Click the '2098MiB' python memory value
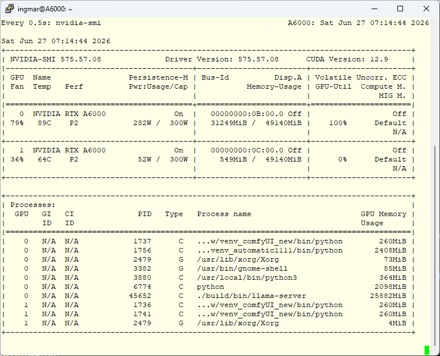440x356 pixels. [x=390, y=287]
